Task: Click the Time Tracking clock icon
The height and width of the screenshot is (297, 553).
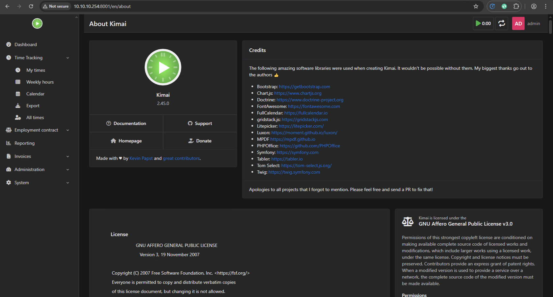Action: click(9, 58)
